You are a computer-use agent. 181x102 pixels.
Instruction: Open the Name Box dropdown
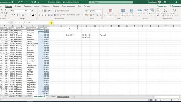[x=8, y=22]
